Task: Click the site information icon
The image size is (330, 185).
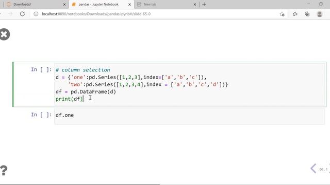Action: 36,14
